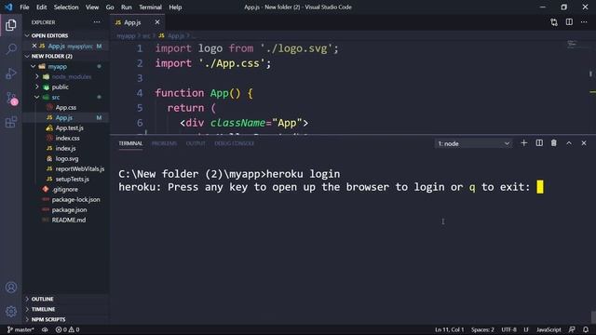Kill the terminal with trash icon
Screen dimensions: 596x335
tap(554, 142)
